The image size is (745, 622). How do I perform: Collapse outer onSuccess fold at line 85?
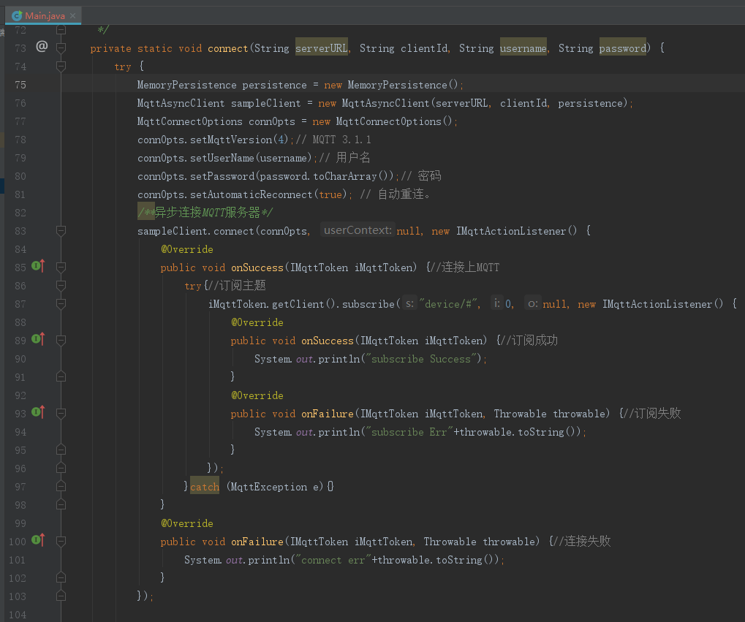point(61,268)
